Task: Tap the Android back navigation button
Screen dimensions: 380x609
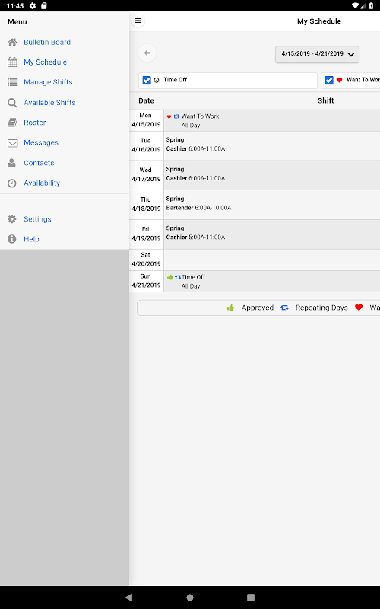Action: pos(129,598)
